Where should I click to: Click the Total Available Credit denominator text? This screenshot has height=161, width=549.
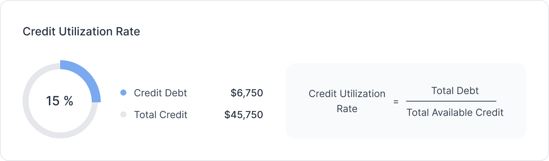tap(455, 112)
